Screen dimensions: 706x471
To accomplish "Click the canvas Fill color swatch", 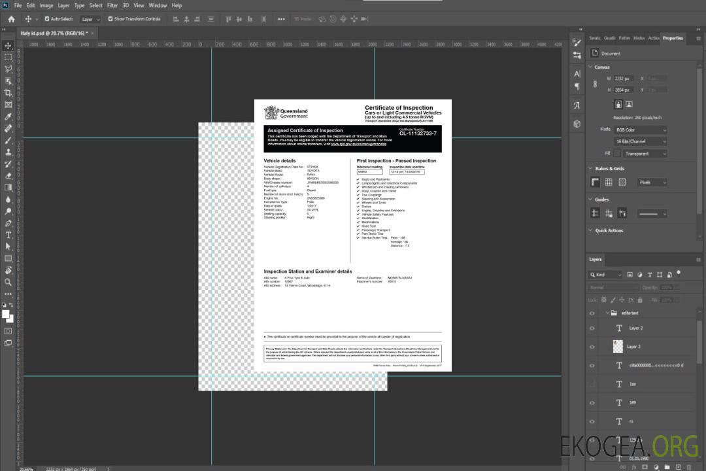I will pos(618,153).
